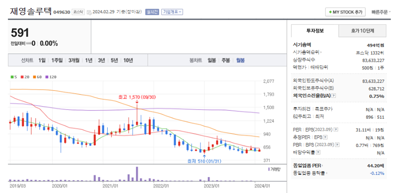Viewport: 397px width, 193px height.
Task: Click the PBR value 0.77배
Action: pyautogui.click(x=364, y=145)
